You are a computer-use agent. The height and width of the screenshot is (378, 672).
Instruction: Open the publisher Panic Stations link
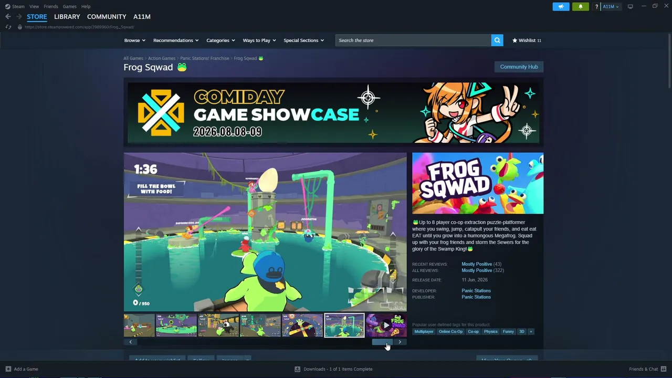click(476, 297)
